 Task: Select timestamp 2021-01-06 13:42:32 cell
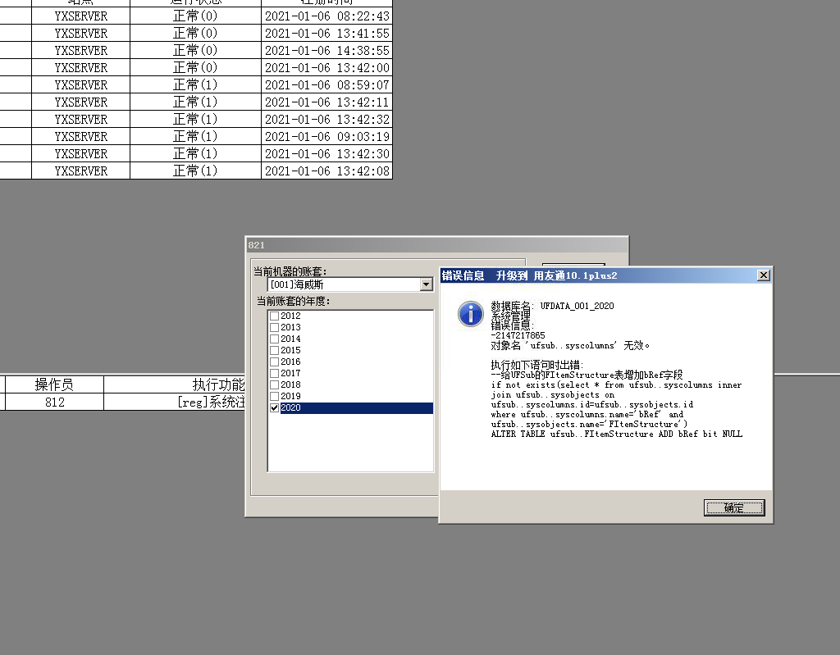(326, 119)
